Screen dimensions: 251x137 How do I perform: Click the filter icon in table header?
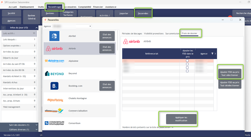tap(212, 54)
